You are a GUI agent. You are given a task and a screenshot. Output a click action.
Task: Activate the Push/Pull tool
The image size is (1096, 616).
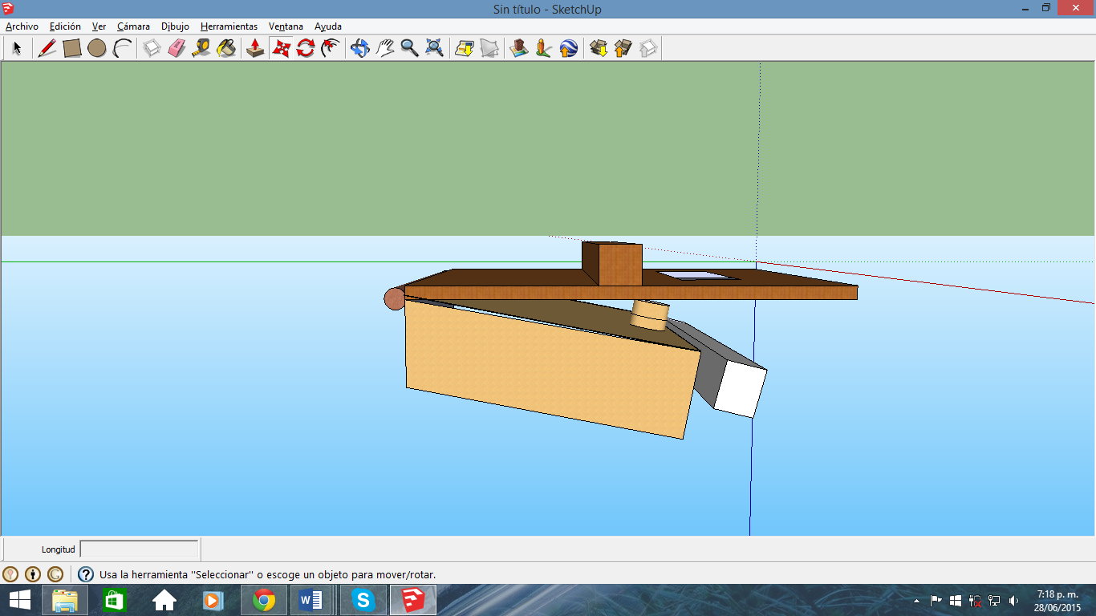pyautogui.click(x=254, y=48)
